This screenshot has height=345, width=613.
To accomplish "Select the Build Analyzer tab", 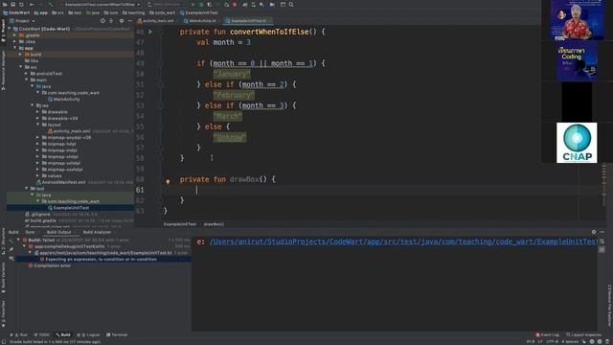I will tap(97, 232).
